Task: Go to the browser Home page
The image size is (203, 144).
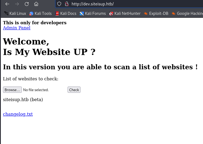Action: pyautogui.click(x=36, y=4)
